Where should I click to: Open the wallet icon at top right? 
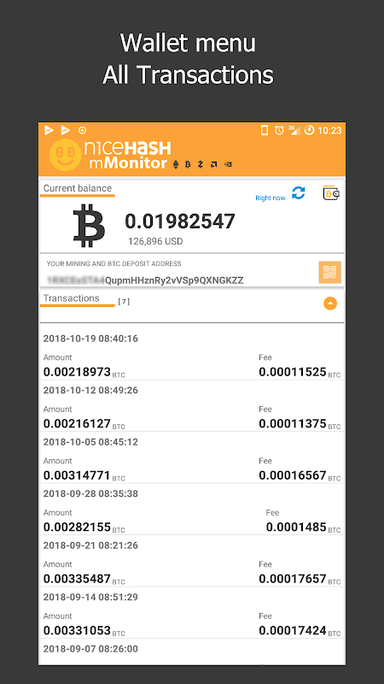331,193
